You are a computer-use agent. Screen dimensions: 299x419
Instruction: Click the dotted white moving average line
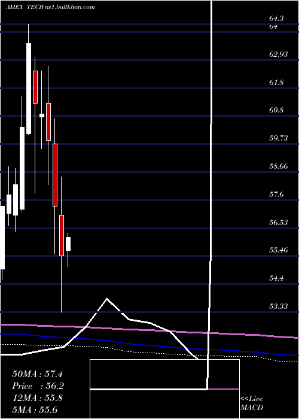click(149, 352)
